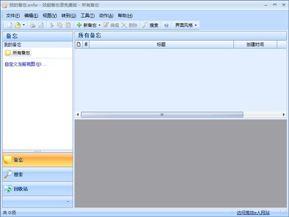Click the 搜索 toolbar button with magnifier
This screenshot has width=289, height=217.
[150, 25]
